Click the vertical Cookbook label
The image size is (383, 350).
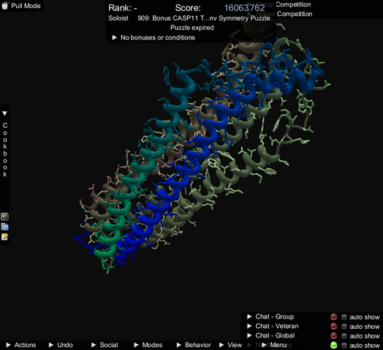pyautogui.click(x=5, y=150)
